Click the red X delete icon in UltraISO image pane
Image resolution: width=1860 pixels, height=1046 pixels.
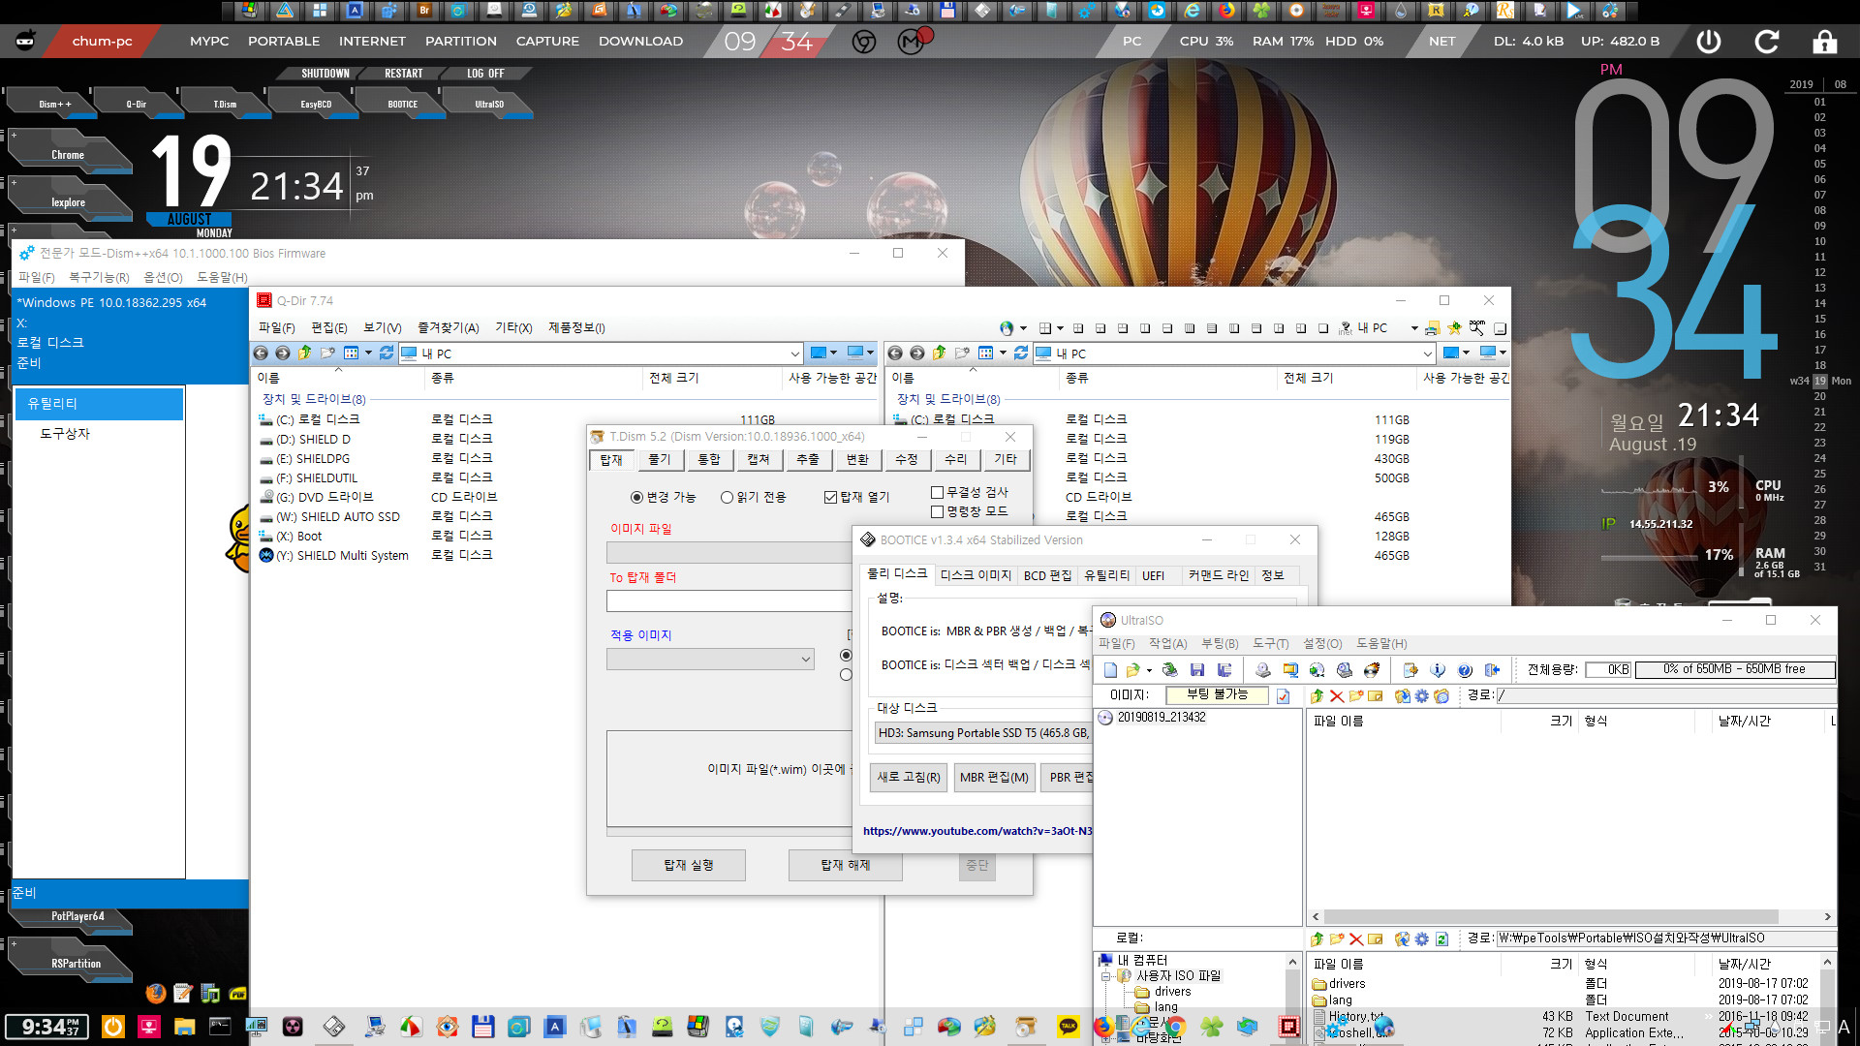1337,695
